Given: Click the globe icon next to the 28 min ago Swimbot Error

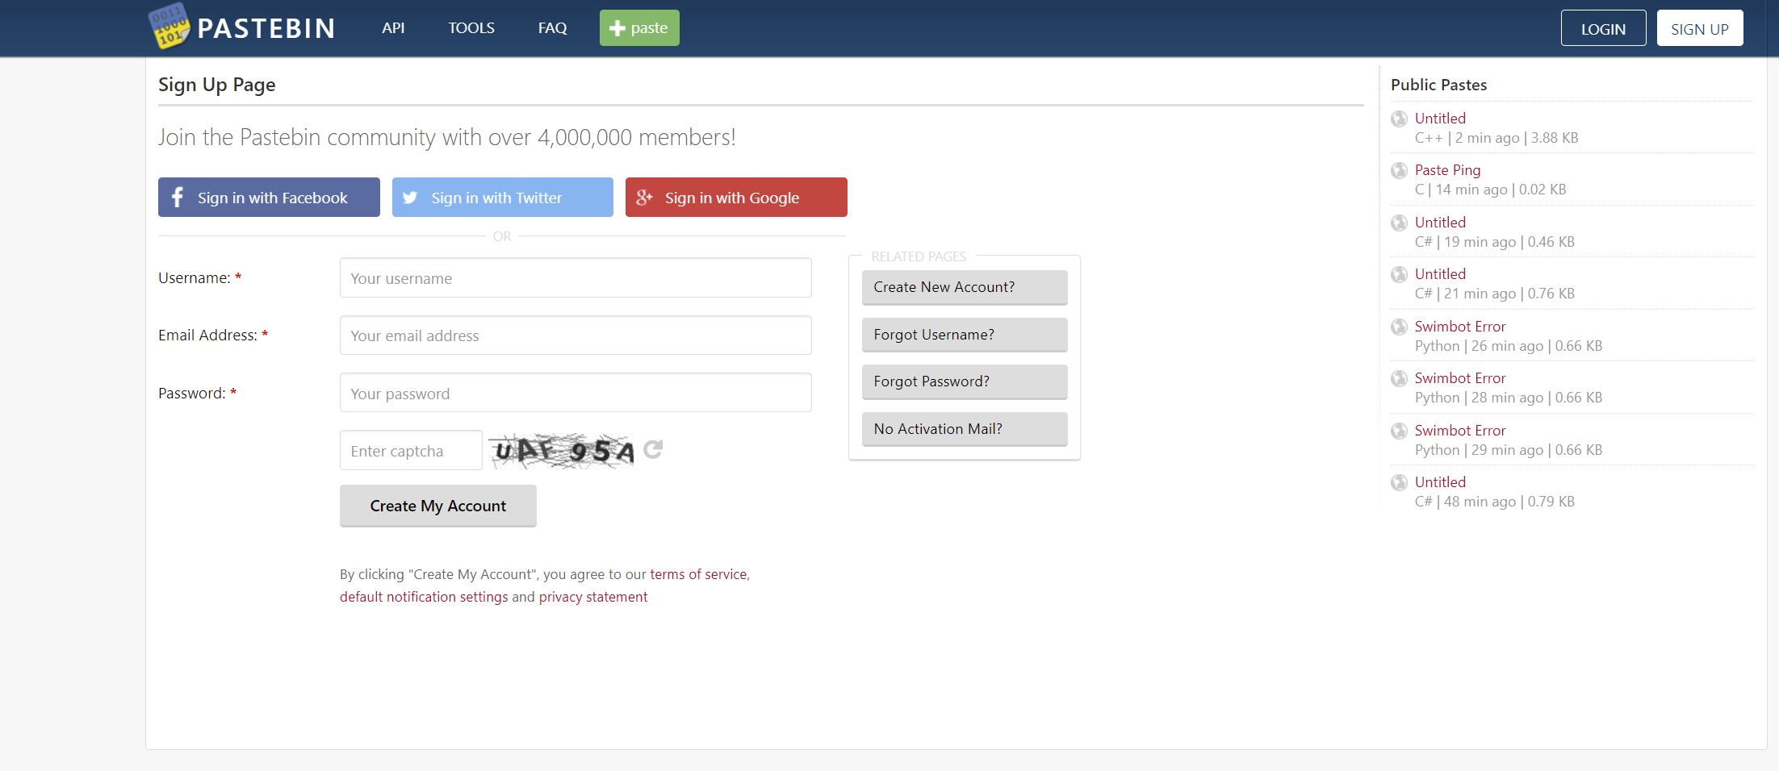Looking at the screenshot, I should pyautogui.click(x=1399, y=379).
